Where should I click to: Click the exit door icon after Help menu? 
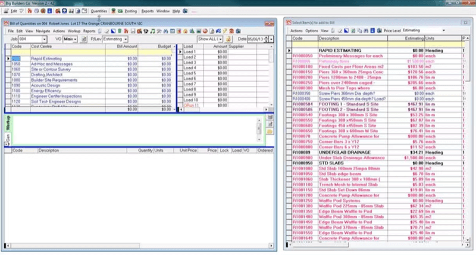[185, 11]
